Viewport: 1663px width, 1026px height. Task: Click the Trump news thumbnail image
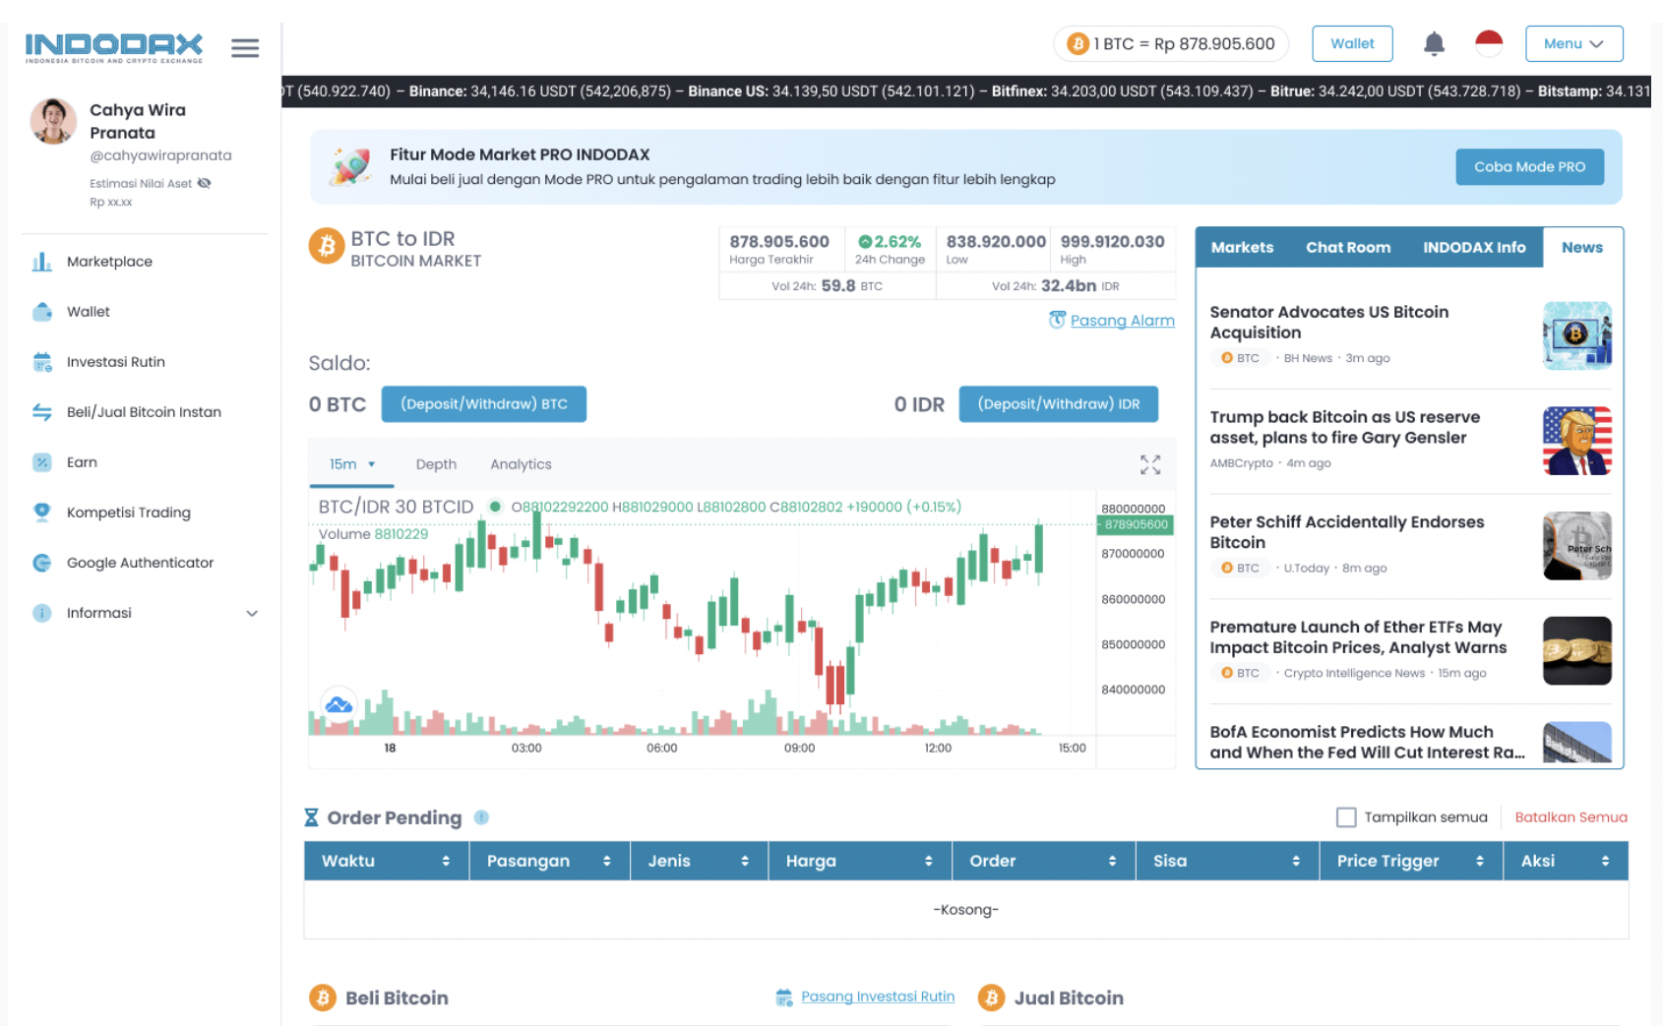tap(1577, 441)
